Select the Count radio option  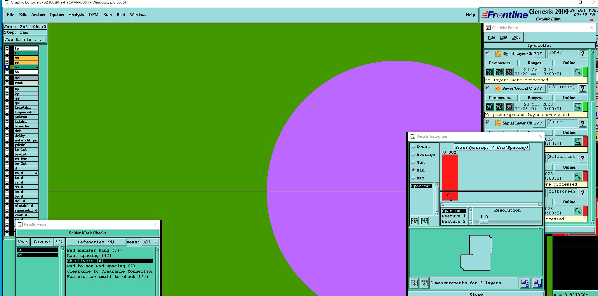click(x=420, y=147)
